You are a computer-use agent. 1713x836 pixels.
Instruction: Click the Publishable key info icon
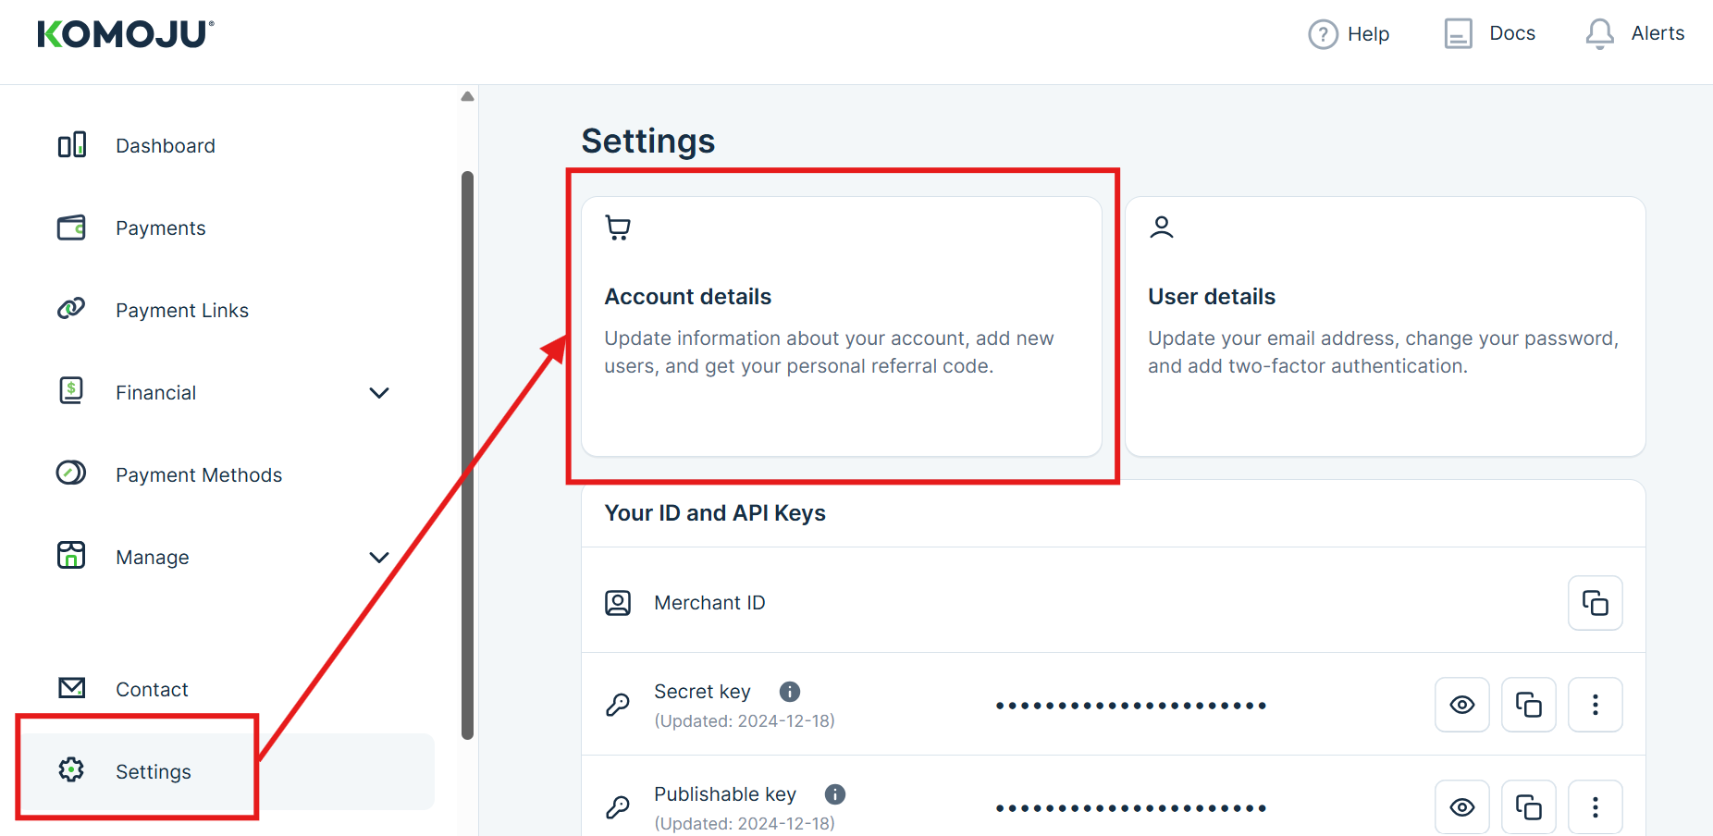point(834,794)
